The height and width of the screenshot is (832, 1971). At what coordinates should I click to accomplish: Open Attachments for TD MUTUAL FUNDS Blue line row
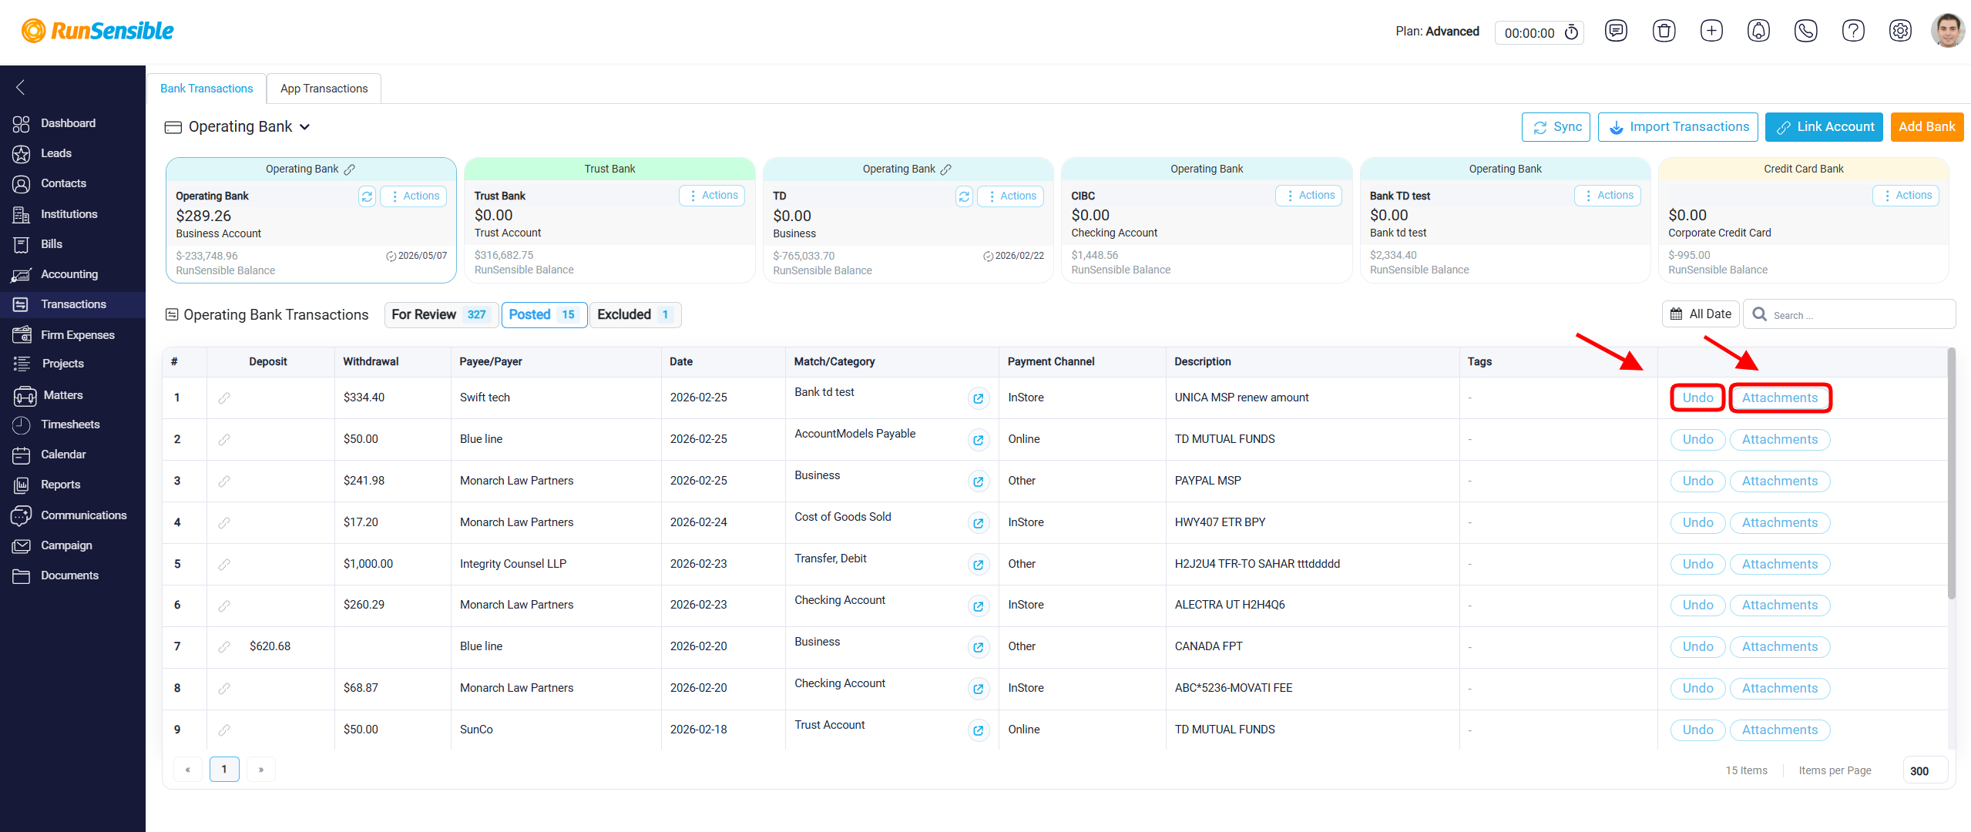1780,440
